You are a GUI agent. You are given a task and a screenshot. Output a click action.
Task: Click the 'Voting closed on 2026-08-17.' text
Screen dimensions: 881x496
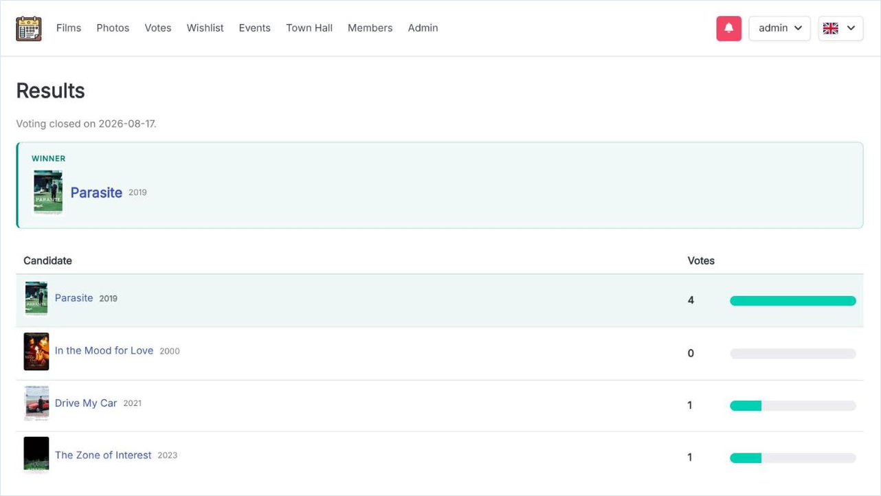[86, 124]
